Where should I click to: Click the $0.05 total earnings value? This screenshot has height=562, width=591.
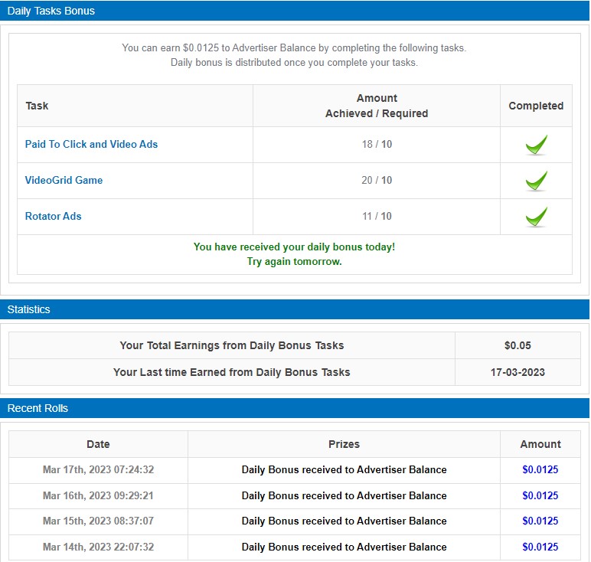point(518,346)
